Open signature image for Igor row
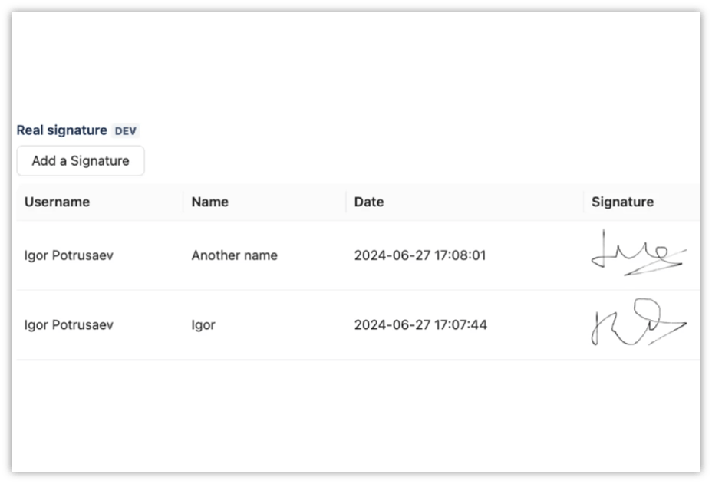This screenshot has width=712, height=484. 639,321
